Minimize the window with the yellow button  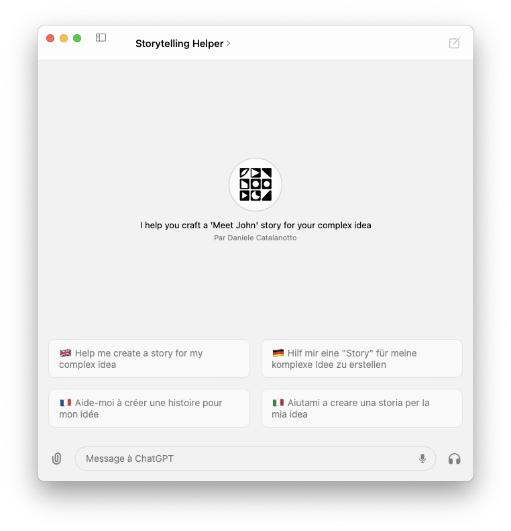(x=64, y=38)
